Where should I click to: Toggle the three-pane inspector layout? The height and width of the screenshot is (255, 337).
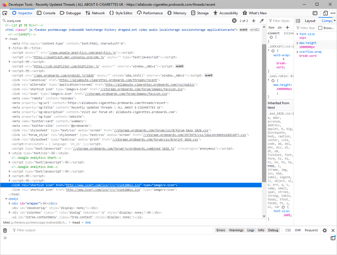coord(298,21)
